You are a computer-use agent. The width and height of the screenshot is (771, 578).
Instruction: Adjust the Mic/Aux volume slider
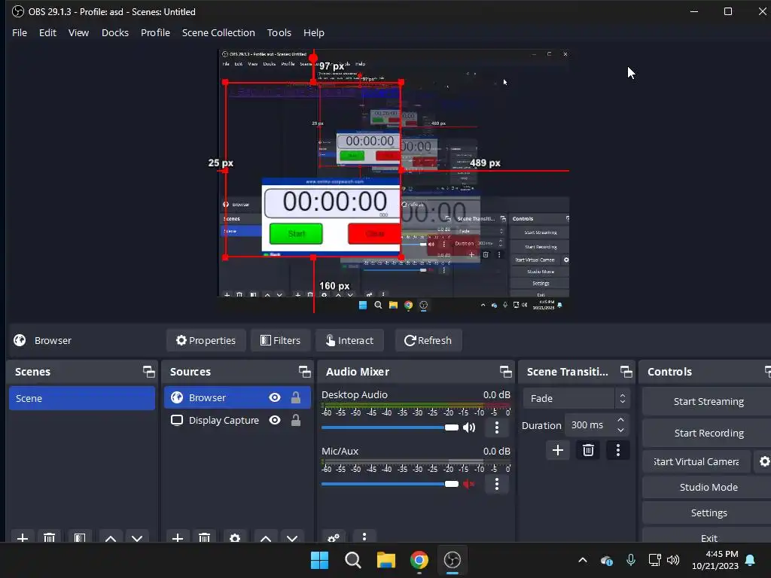click(x=390, y=484)
